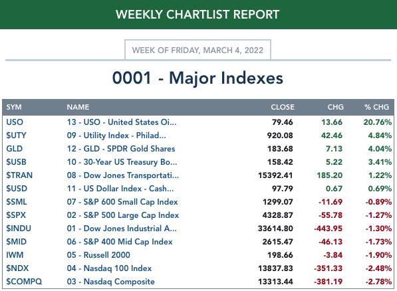Open the $USB symbol link
This screenshot has width=397, height=291.
(x=16, y=162)
